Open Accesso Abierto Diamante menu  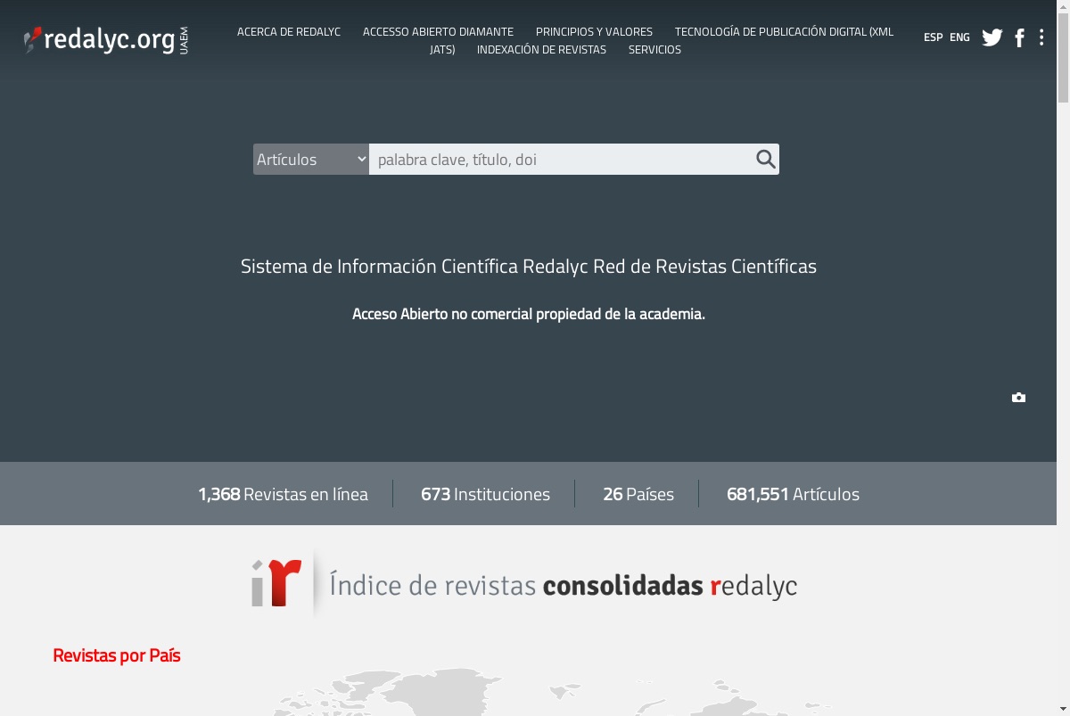pyautogui.click(x=438, y=31)
